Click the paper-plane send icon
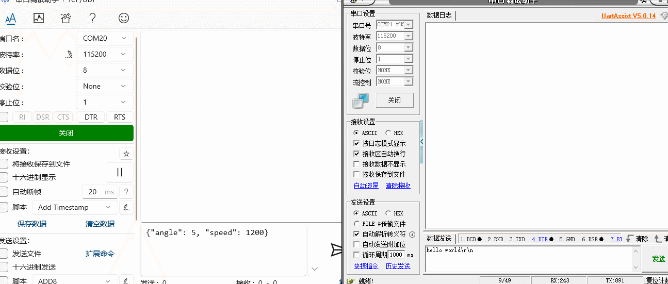Image resolution: width=668 pixels, height=284 pixels. click(336, 250)
